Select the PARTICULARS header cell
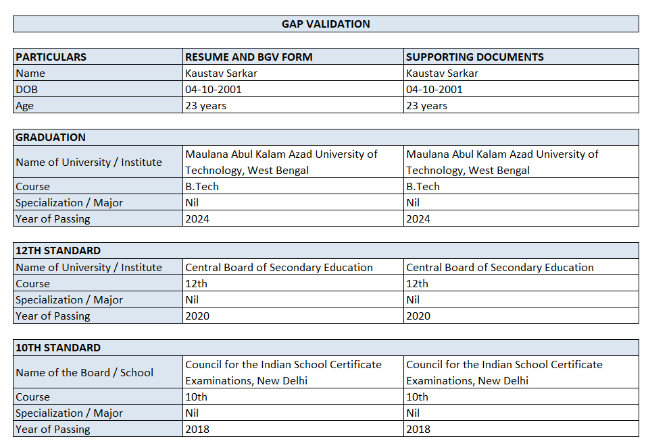Image resolution: width=646 pixels, height=439 pixels. (x=51, y=57)
